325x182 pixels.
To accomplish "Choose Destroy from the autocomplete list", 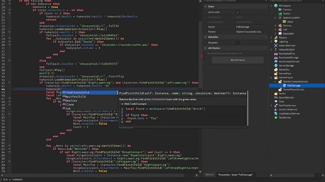I will [x=89, y=101].
